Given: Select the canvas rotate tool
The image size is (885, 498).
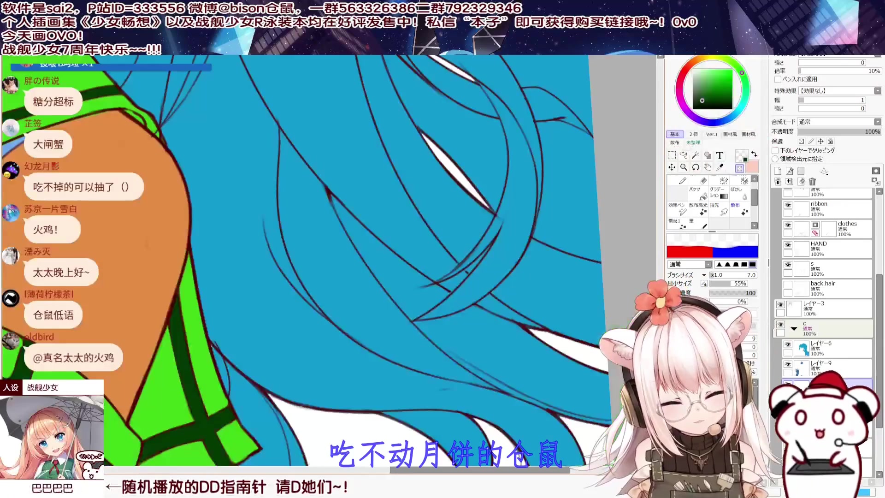Looking at the screenshot, I should tap(696, 167).
